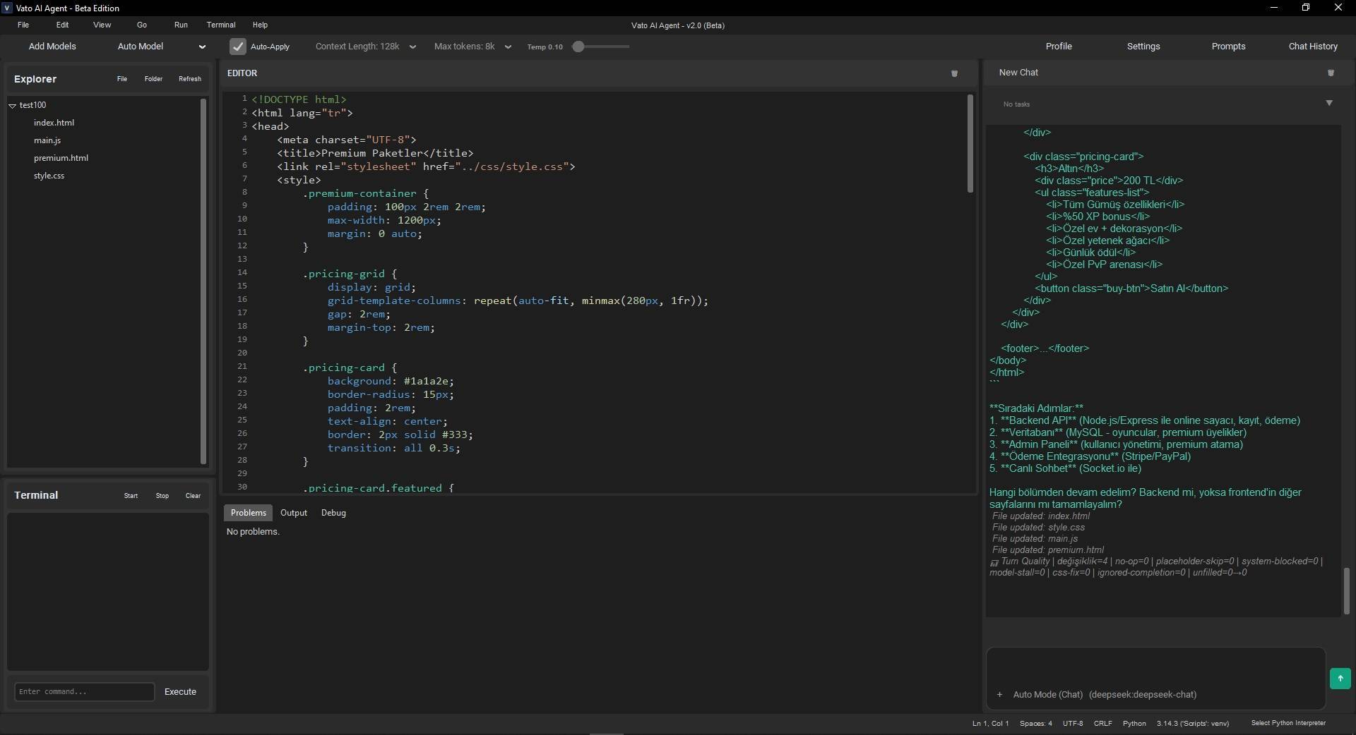Screen dimensions: 1356x735
Task: Click the Enter command input field
Action: pyautogui.click(x=84, y=692)
